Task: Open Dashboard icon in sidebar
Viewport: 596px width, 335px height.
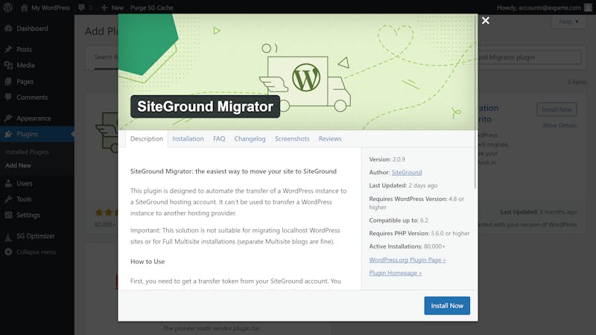Action: coord(8,28)
